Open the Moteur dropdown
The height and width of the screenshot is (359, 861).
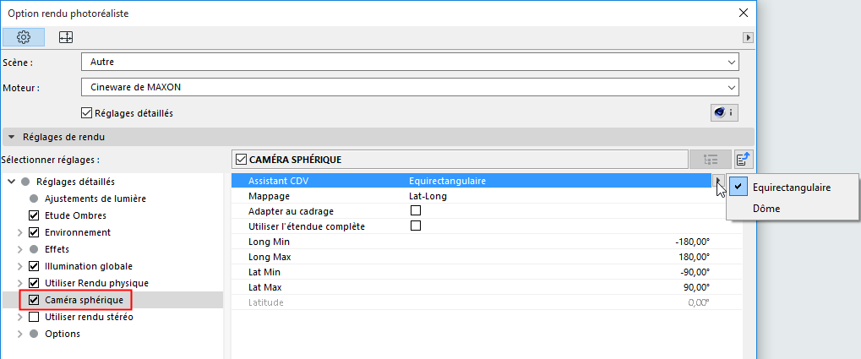[x=410, y=87]
